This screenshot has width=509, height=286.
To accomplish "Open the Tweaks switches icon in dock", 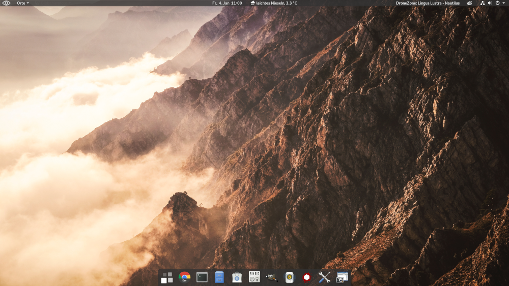I will coord(254,277).
